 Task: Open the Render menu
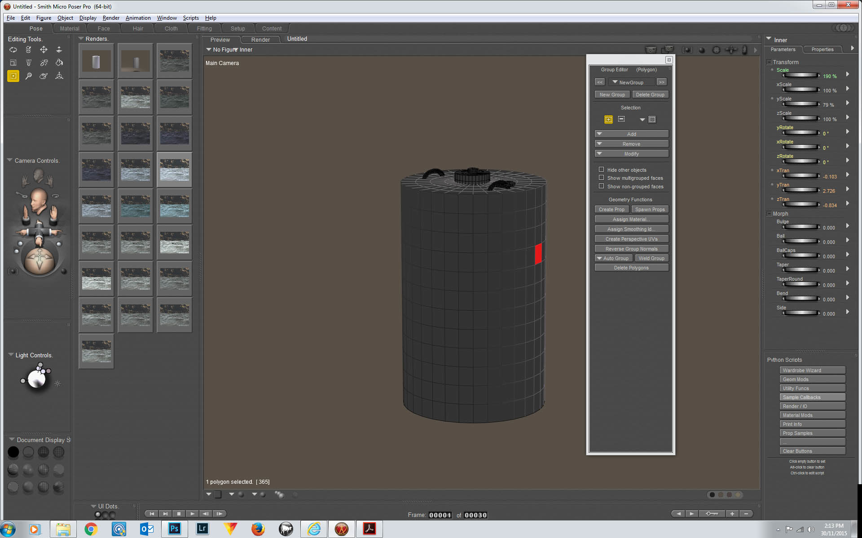111,18
